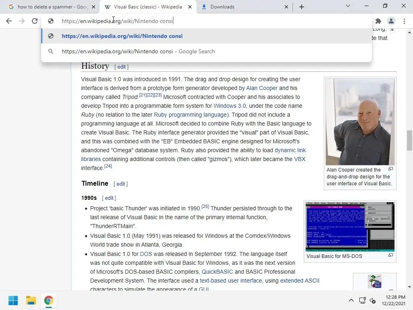Jump to citation [25]
413x310 pixels.
[x=205, y=206]
